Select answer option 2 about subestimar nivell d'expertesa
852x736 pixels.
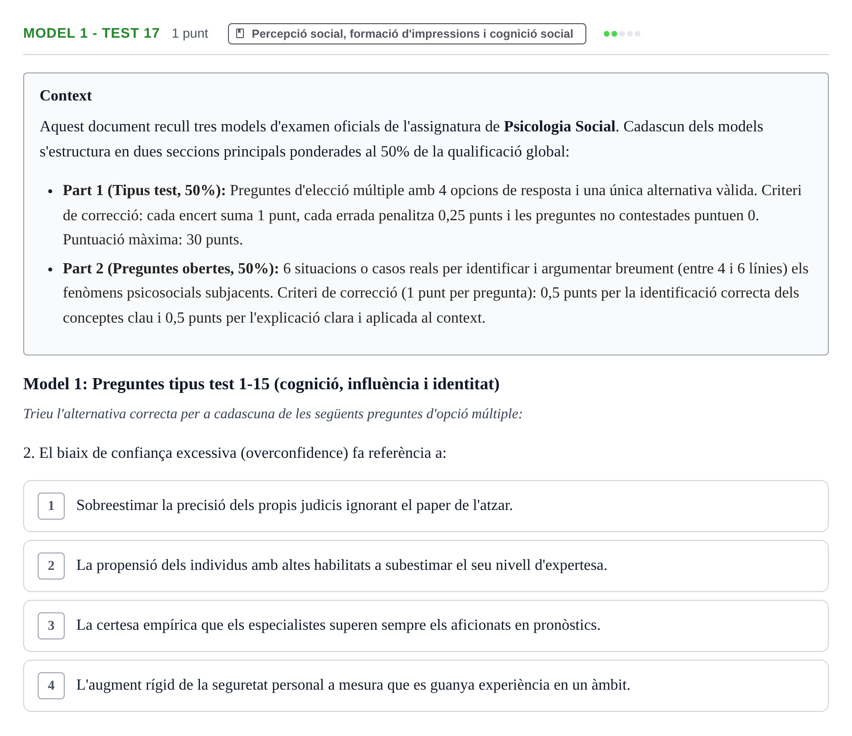pyautogui.click(x=426, y=566)
